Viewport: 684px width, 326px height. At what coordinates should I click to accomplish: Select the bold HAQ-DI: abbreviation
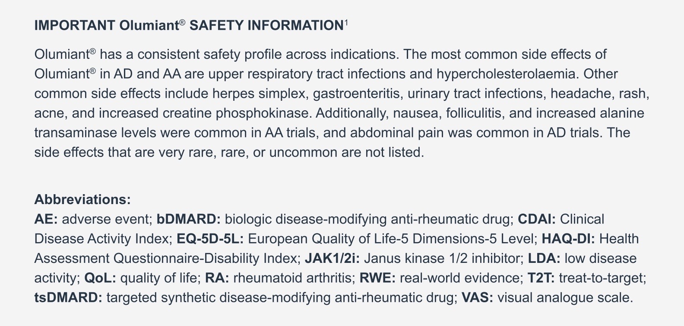(569, 239)
